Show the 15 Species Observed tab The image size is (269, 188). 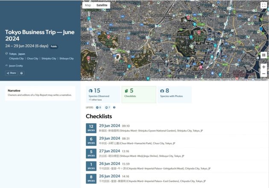[x=102, y=94]
